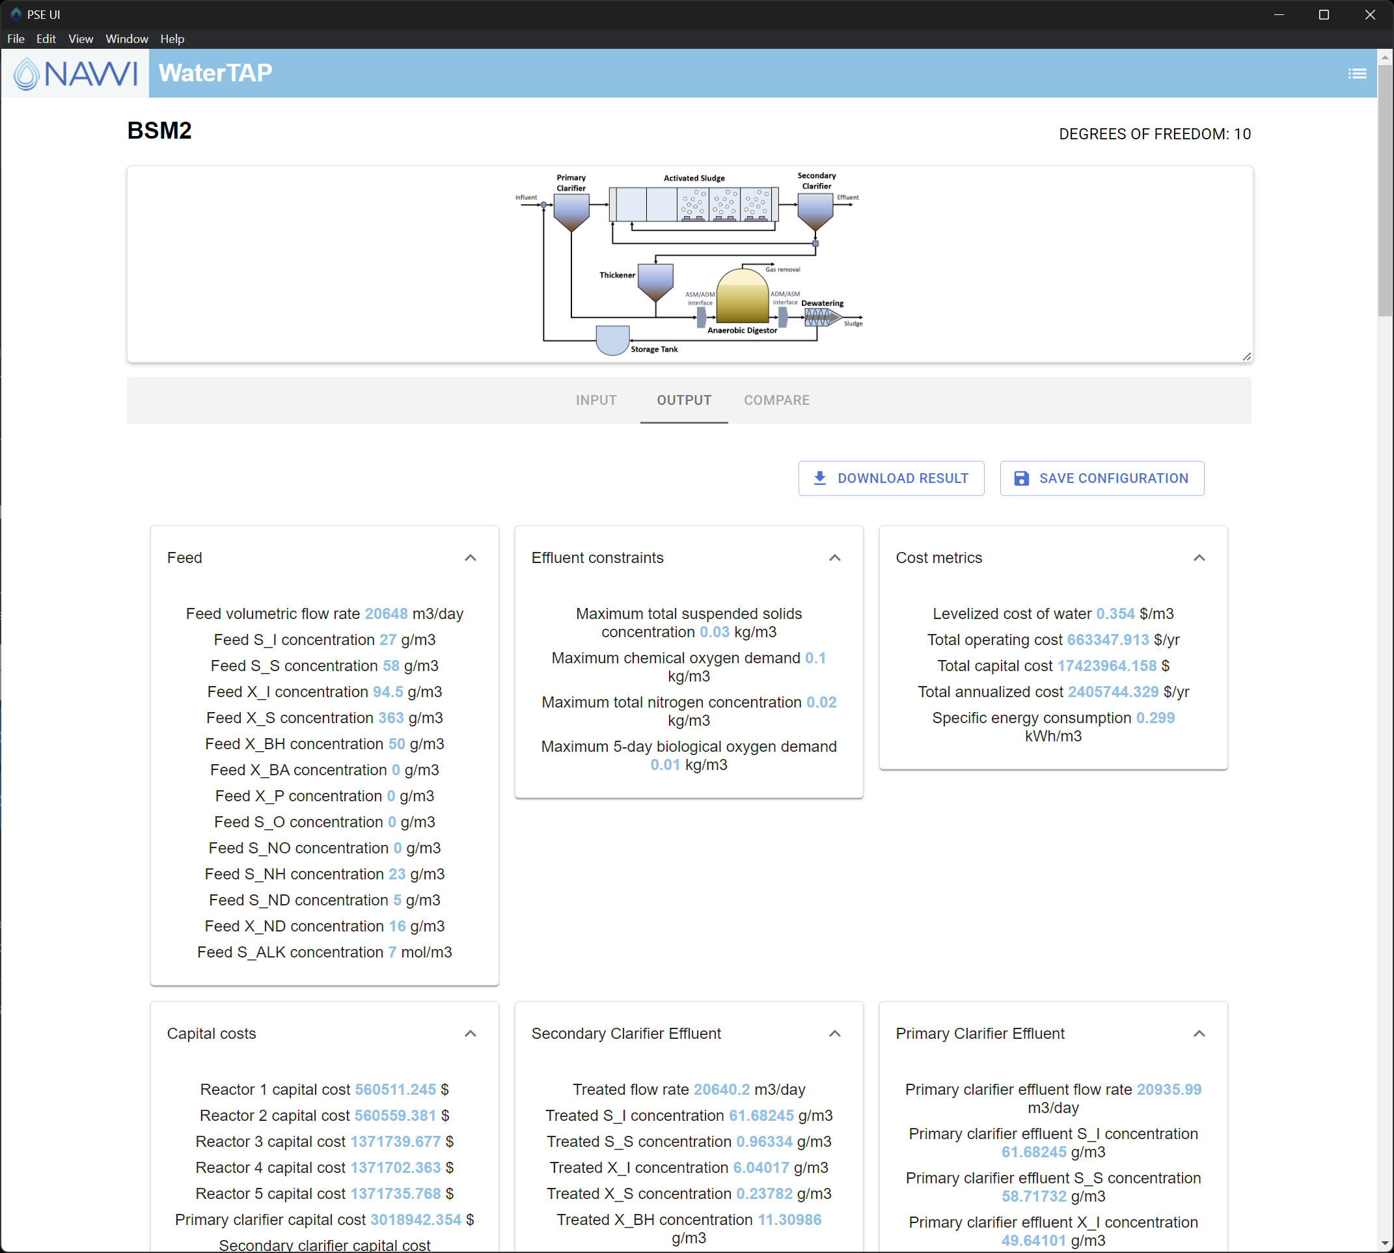The width and height of the screenshot is (1394, 1253).
Task: Click the WaterTAP header title
Action: (215, 73)
